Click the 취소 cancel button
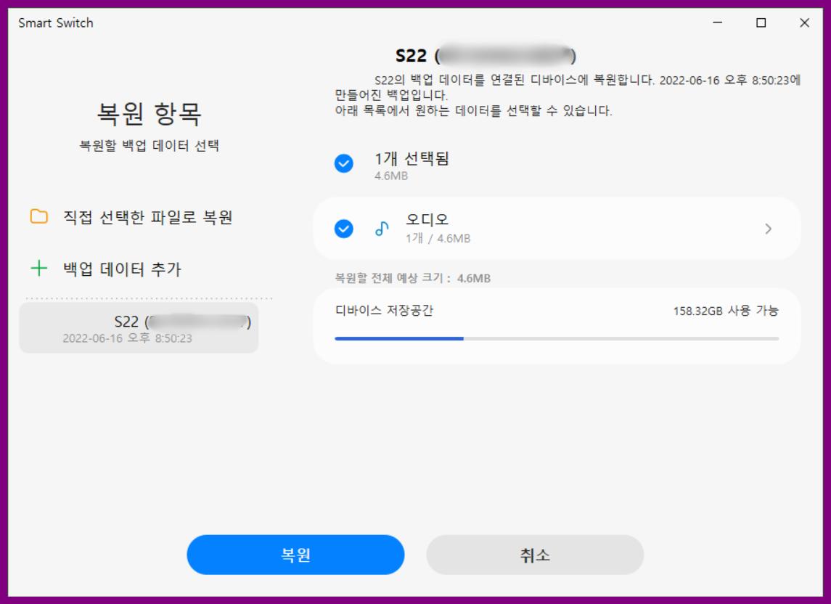 [x=535, y=554]
